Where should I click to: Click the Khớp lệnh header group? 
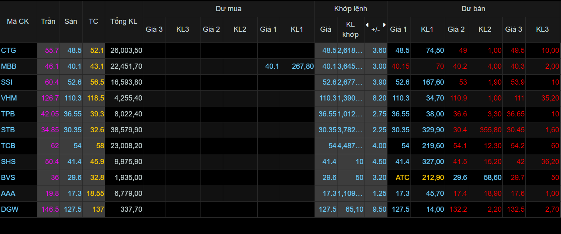[x=351, y=9]
